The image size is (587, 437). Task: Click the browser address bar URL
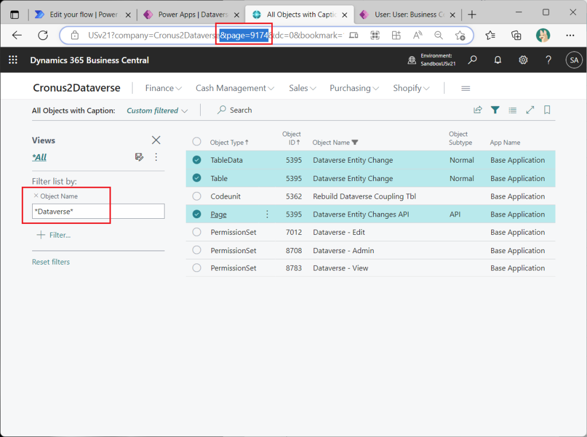(x=216, y=36)
